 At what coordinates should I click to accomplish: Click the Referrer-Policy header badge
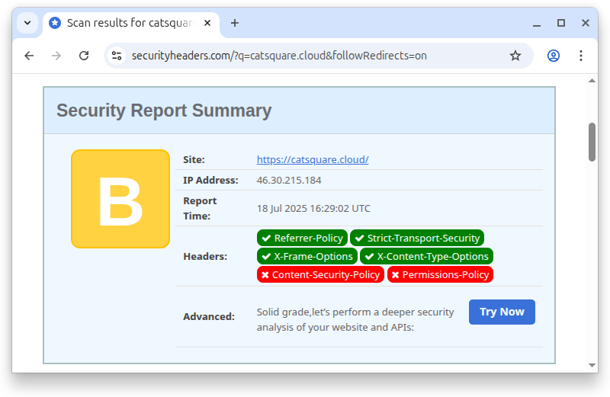pyautogui.click(x=302, y=238)
